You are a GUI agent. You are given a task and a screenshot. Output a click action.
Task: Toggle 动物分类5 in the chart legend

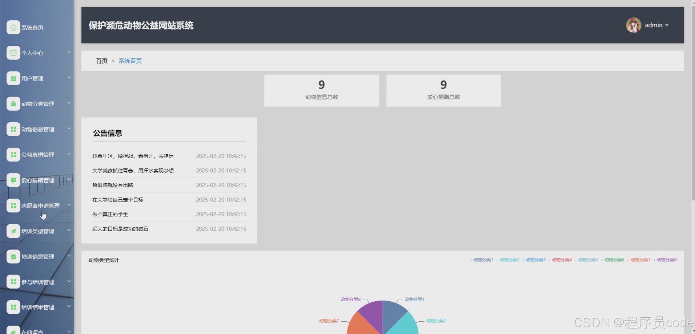(x=586, y=260)
